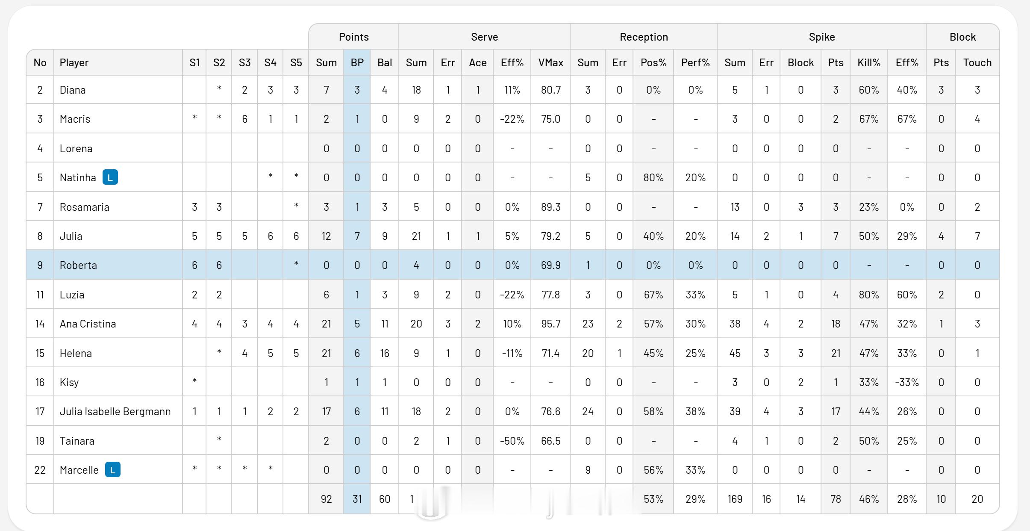Click the S1 set column header
This screenshot has width=1030, height=531.
click(x=194, y=62)
